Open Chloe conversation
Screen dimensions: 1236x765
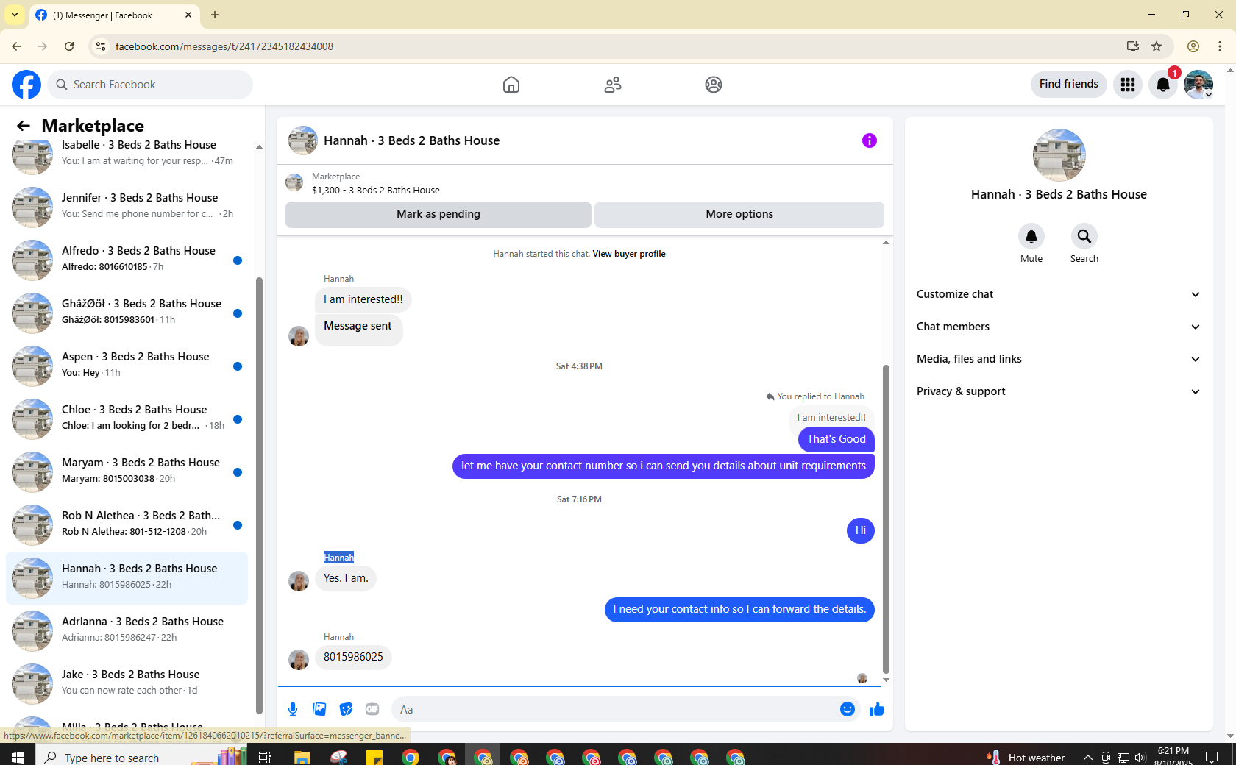coord(127,419)
